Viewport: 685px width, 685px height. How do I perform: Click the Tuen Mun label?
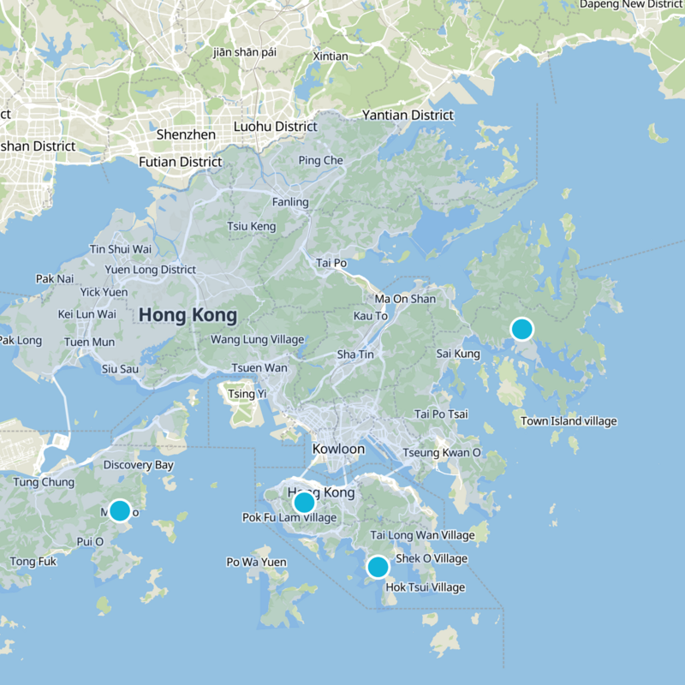coord(89,342)
